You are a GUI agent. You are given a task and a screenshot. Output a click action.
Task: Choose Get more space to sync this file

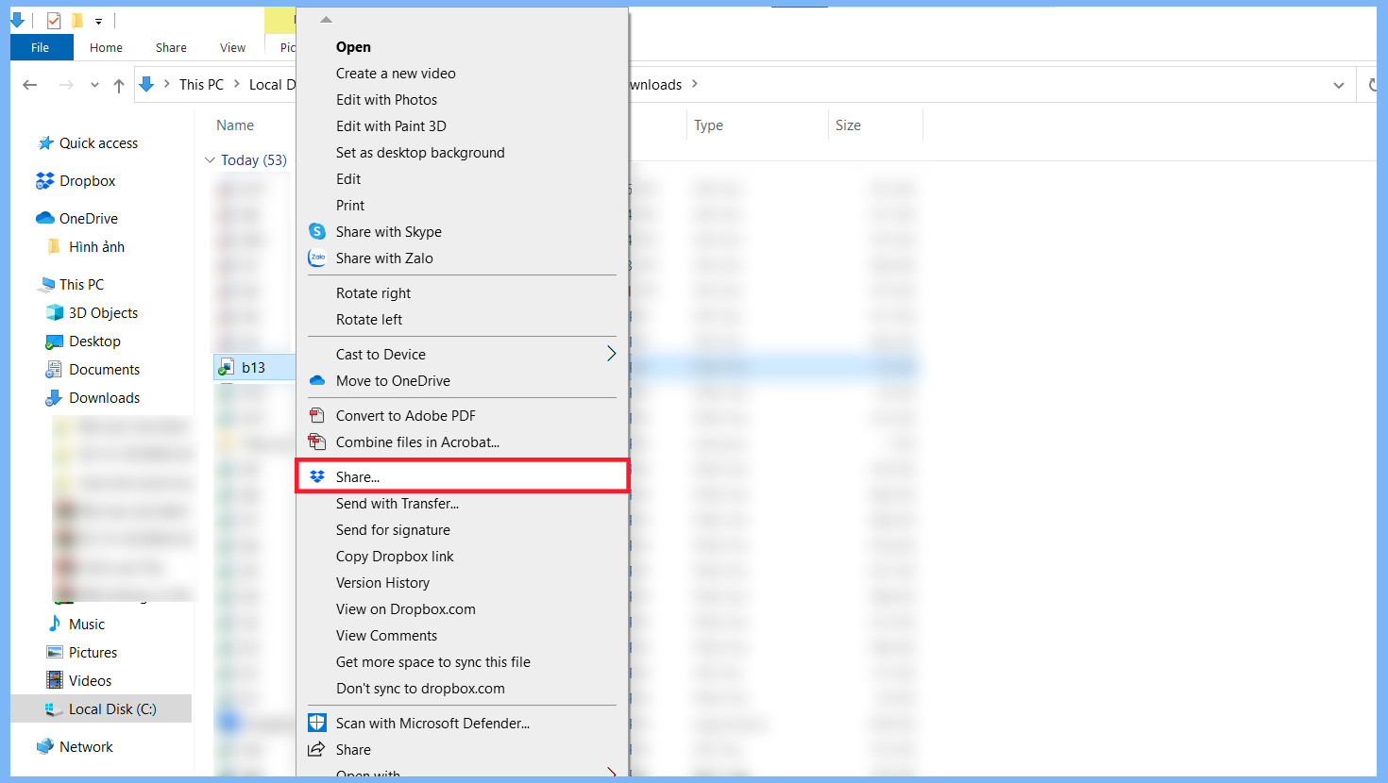[433, 661]
